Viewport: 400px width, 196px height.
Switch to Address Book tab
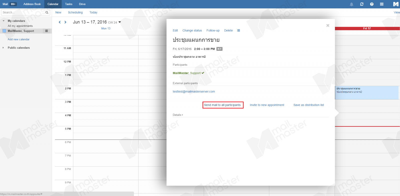point(32,4)
